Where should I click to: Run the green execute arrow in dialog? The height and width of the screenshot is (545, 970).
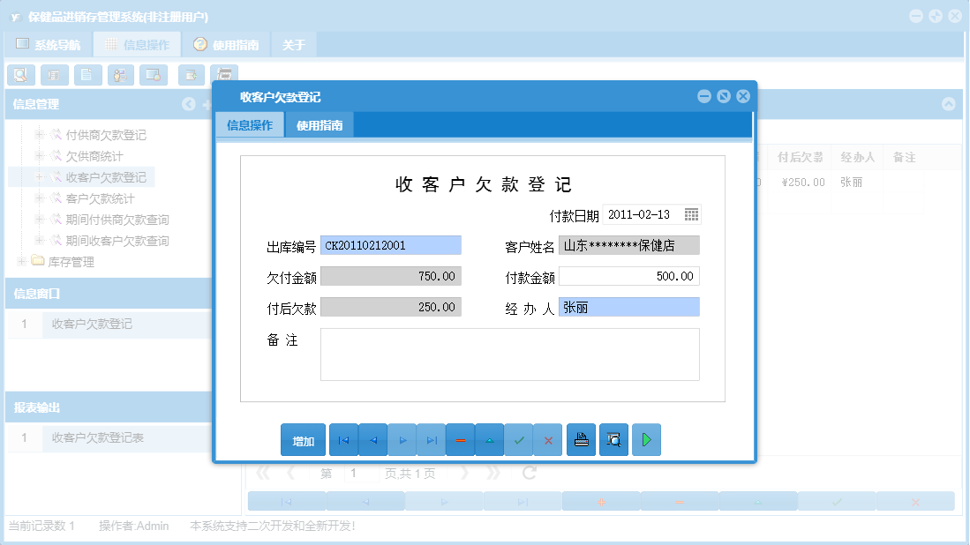pyautogui.click(x=646, y=439)
